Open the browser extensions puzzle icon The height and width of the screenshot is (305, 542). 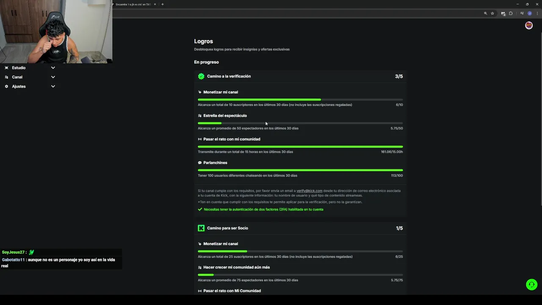coord(511,14)
